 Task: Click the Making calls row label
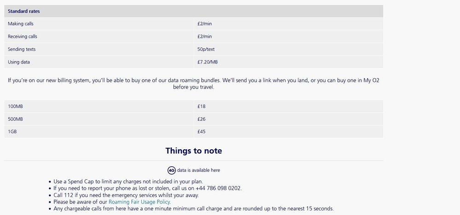(x=21, y=24)
